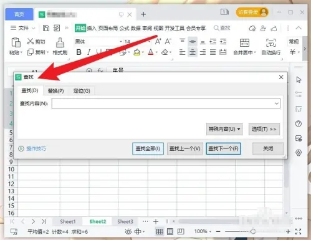Click the eraser clear icon
This screenshot has height=240, width=311.
(x=165, y=52)
